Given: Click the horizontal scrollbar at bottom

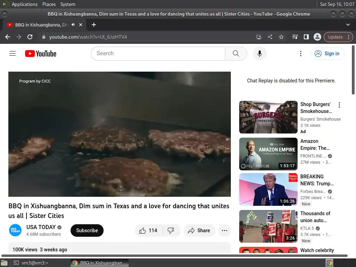Looking at the screenshot, I should [175, 256].
